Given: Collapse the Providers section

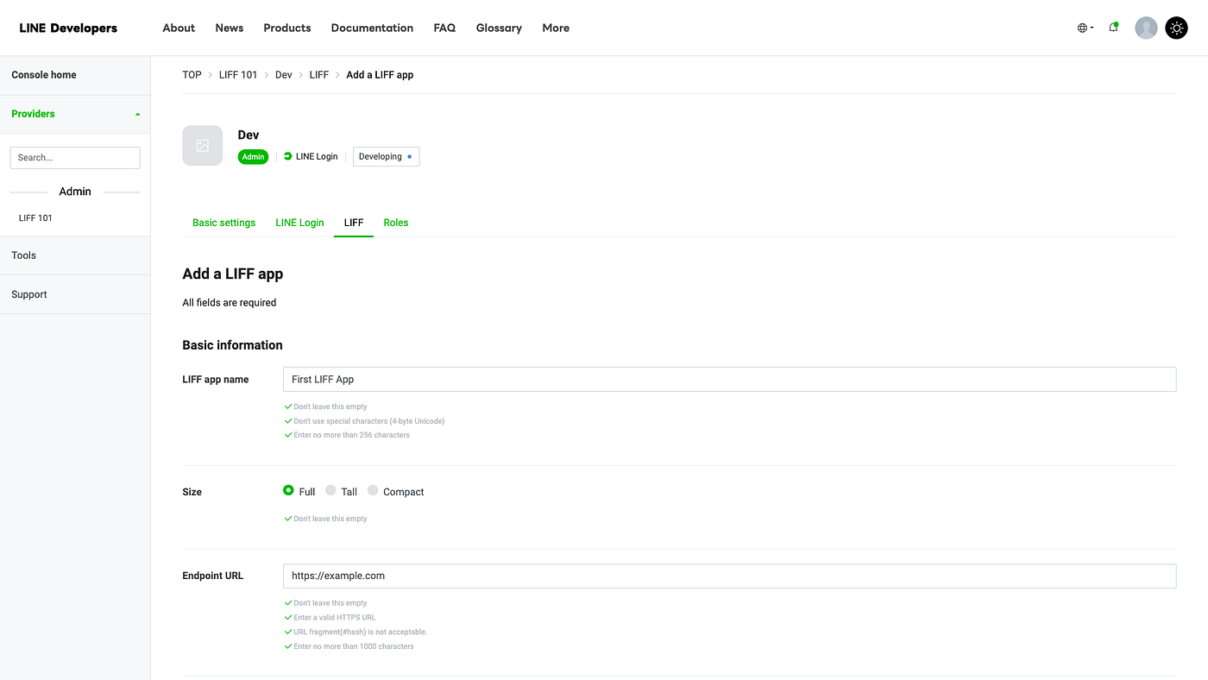Looking at the screenshot, I should click(75, 114).
